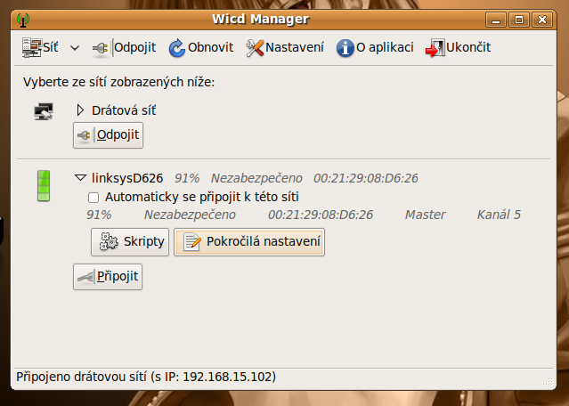Image resolution: width=569 pixels, height=406 pixels.
Task: Minimize the Wicd Manager window
Action: 496,20
